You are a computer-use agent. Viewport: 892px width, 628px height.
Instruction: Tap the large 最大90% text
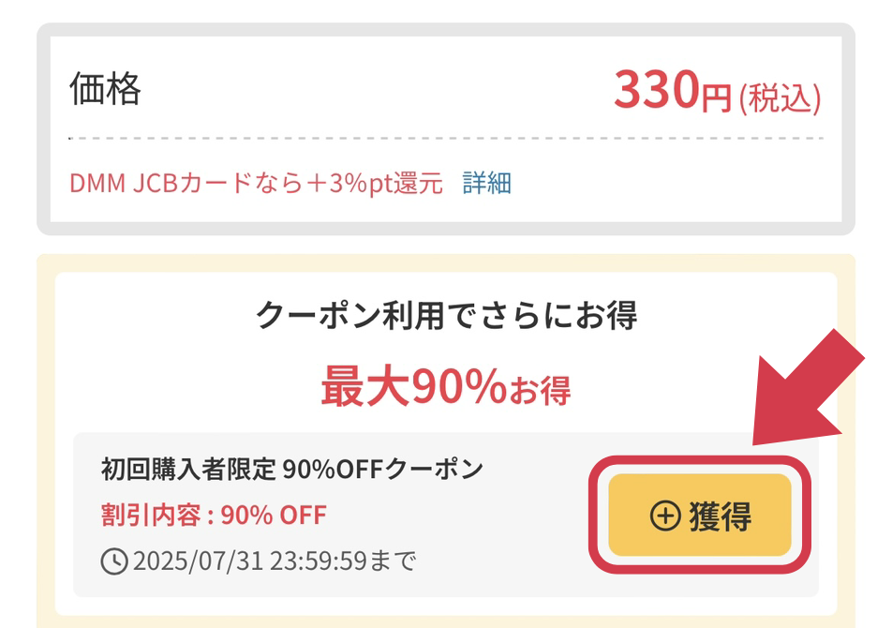412,386
